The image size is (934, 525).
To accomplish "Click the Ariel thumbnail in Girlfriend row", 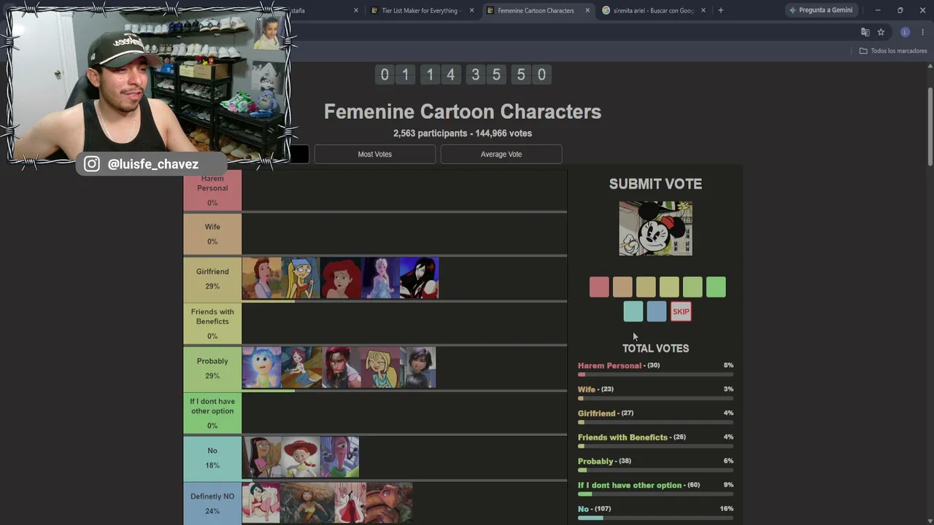I will pos(341,278).
